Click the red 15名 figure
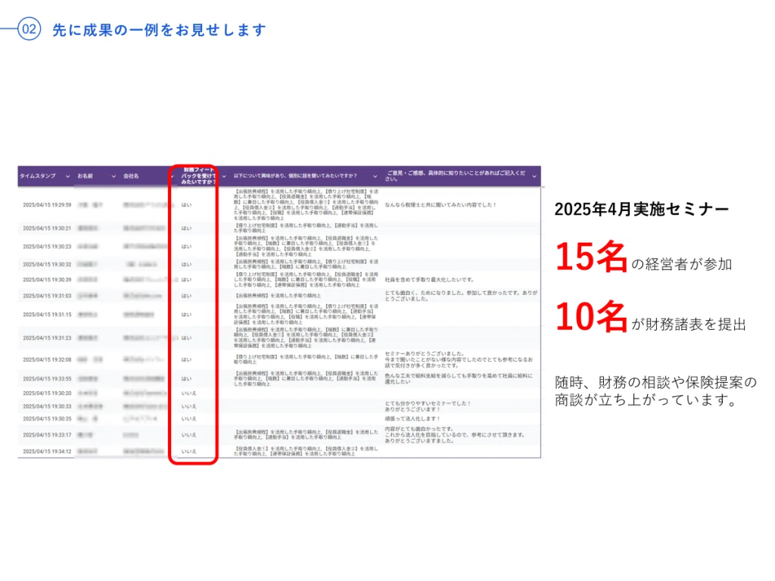 [x=591, y=257]
